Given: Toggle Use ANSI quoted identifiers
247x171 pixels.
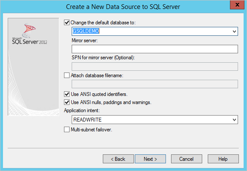Looking at the screenshot, I should (67, 94).
